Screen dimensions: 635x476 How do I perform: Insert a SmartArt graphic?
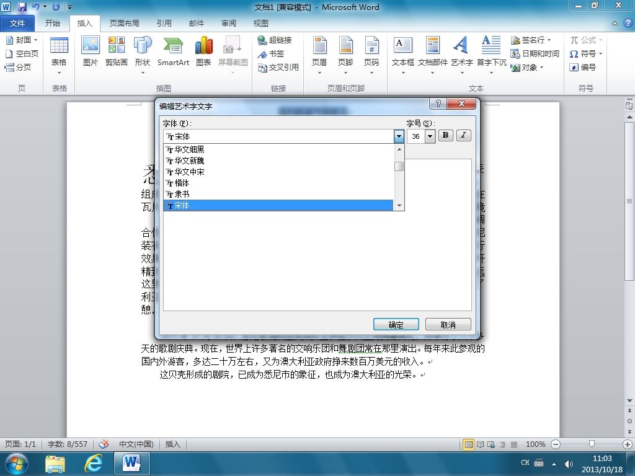pyautogui.click(x=173, y=51)
